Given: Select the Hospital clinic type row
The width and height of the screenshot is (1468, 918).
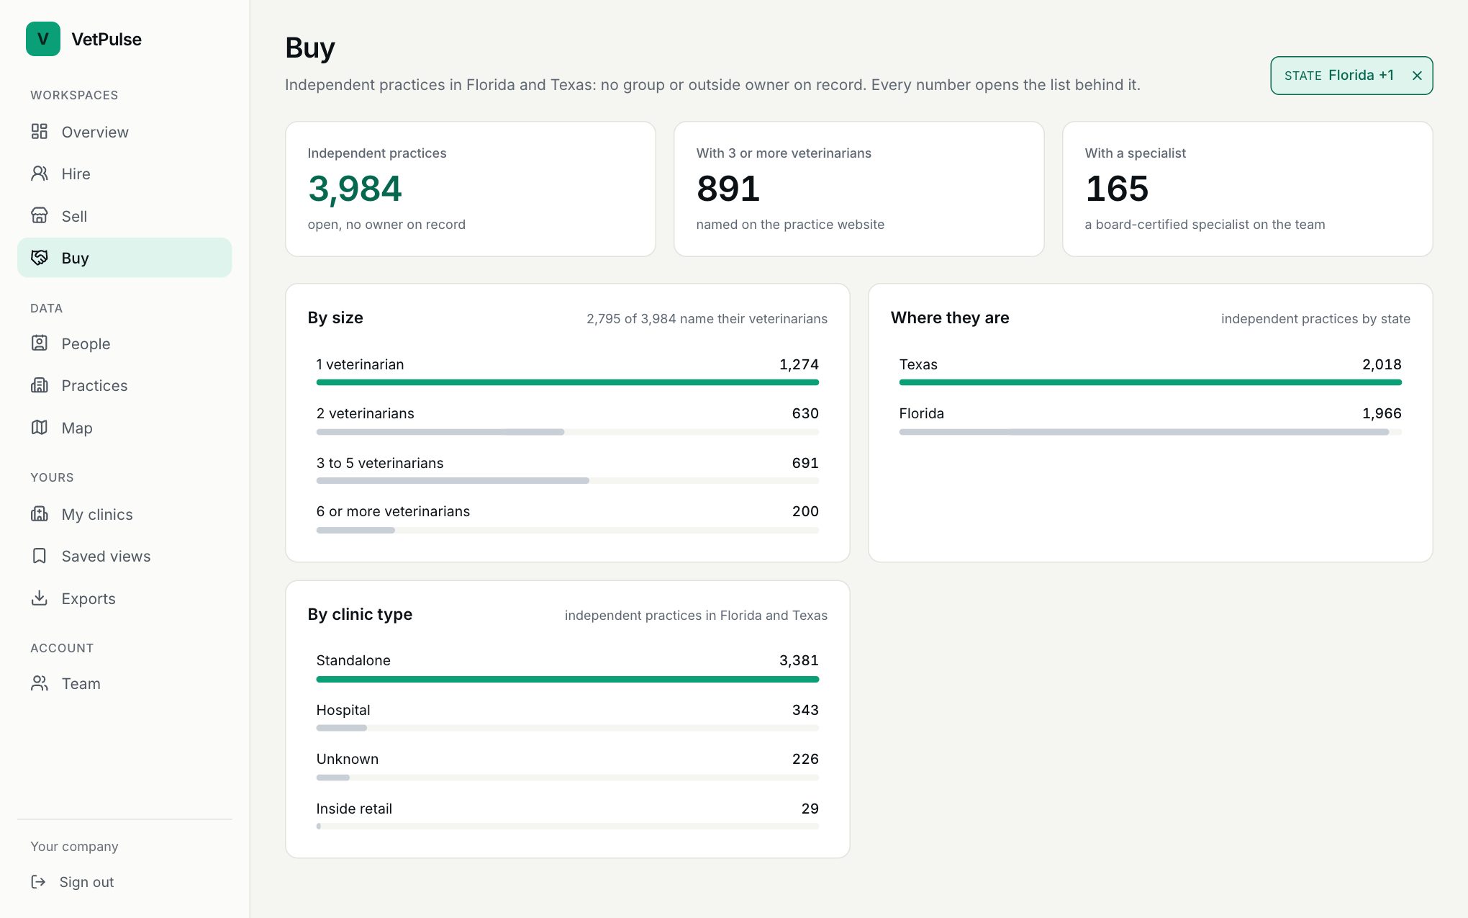Looking at the screenshot, I should [x=567, y=717].
